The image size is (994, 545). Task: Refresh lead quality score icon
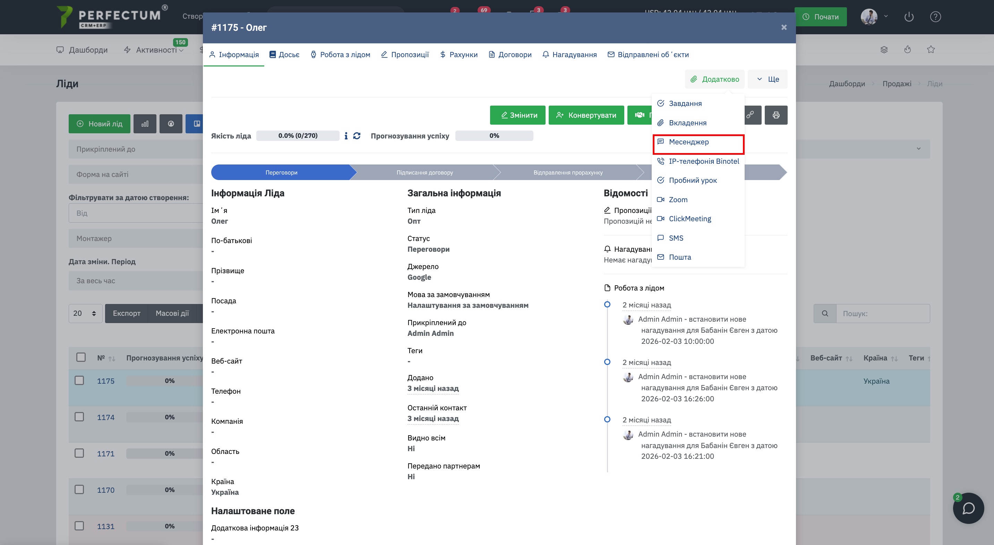click(x=357, y=136)
